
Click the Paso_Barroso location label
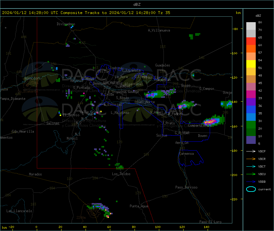186,187
